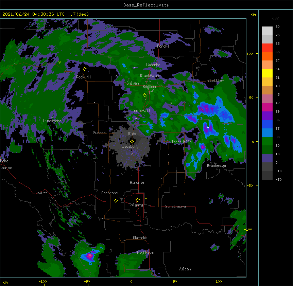Click the Olds town label

(132, 134)
